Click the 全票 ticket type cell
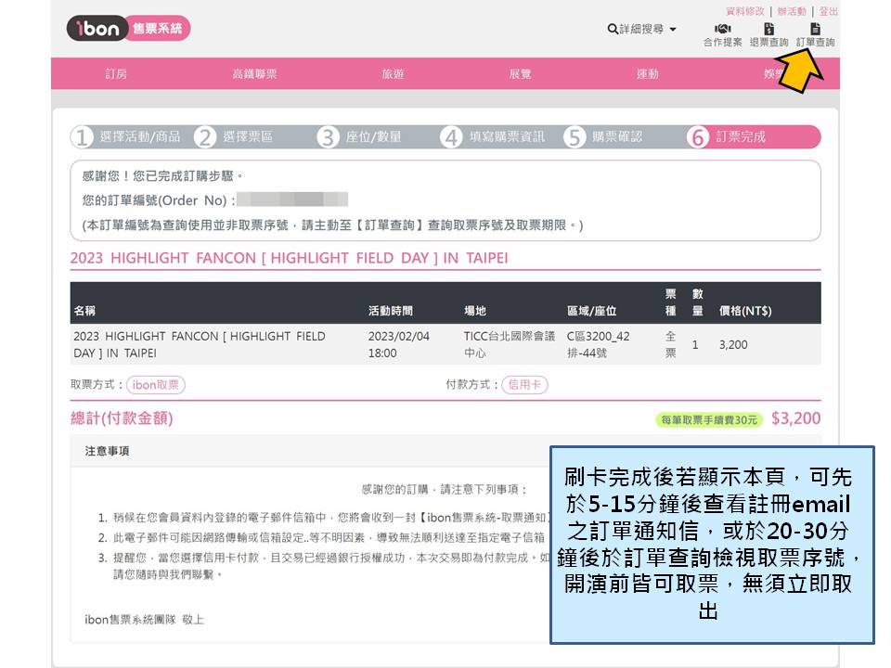891x668 pixels. pos(670,344)
